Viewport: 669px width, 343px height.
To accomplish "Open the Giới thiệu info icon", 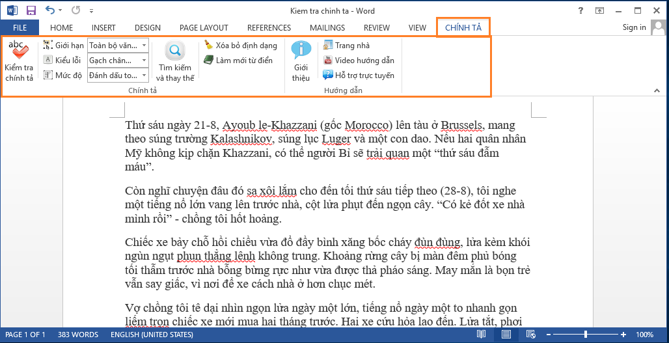I will [x=301, y=51].
